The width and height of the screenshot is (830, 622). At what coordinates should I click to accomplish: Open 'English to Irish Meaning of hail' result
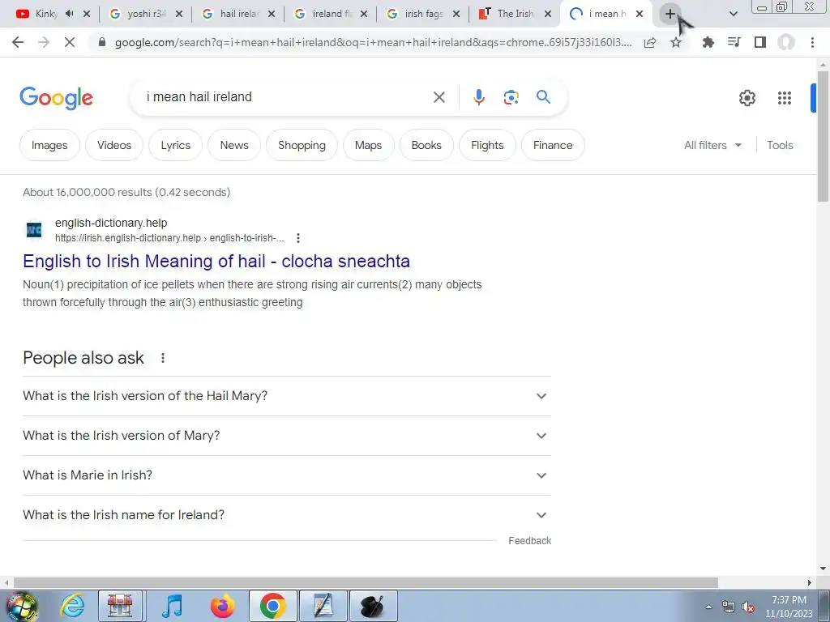coord(216,261)
